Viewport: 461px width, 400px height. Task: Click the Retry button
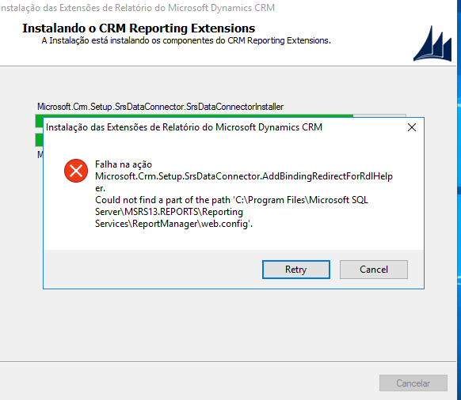pyautogui.click(x=295, y=270)
